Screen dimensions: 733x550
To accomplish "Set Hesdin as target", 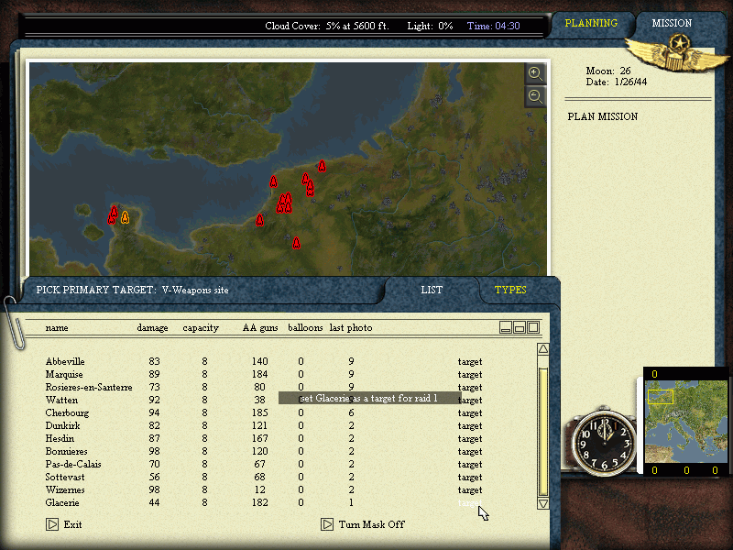I will coord(470,439).
